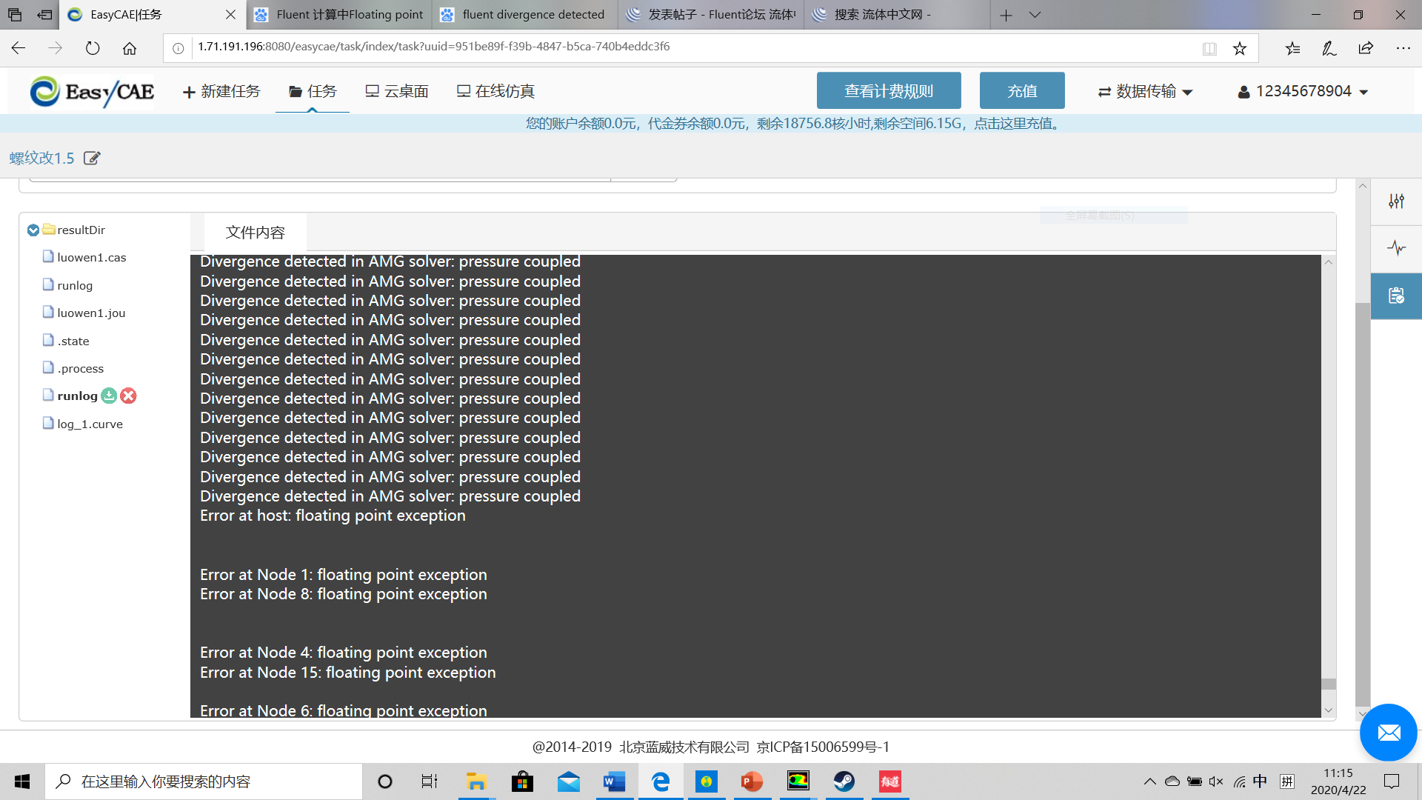1422x800 pixels.
Task: Open the pulse monitor icon in right sidebar
Action: (x=1396, y=248)
